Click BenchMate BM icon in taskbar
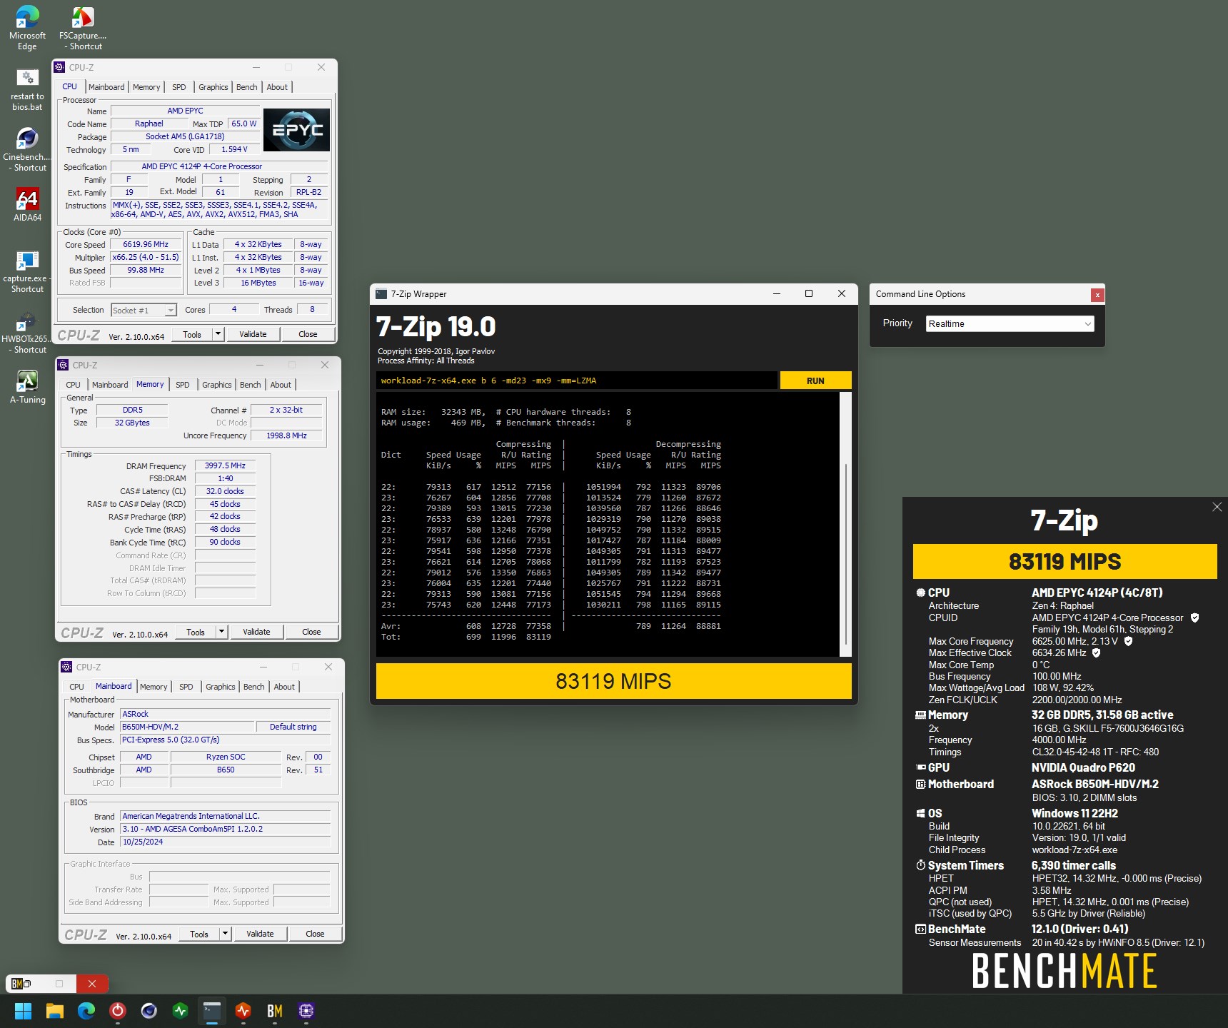 click(x=275, y=1011)
